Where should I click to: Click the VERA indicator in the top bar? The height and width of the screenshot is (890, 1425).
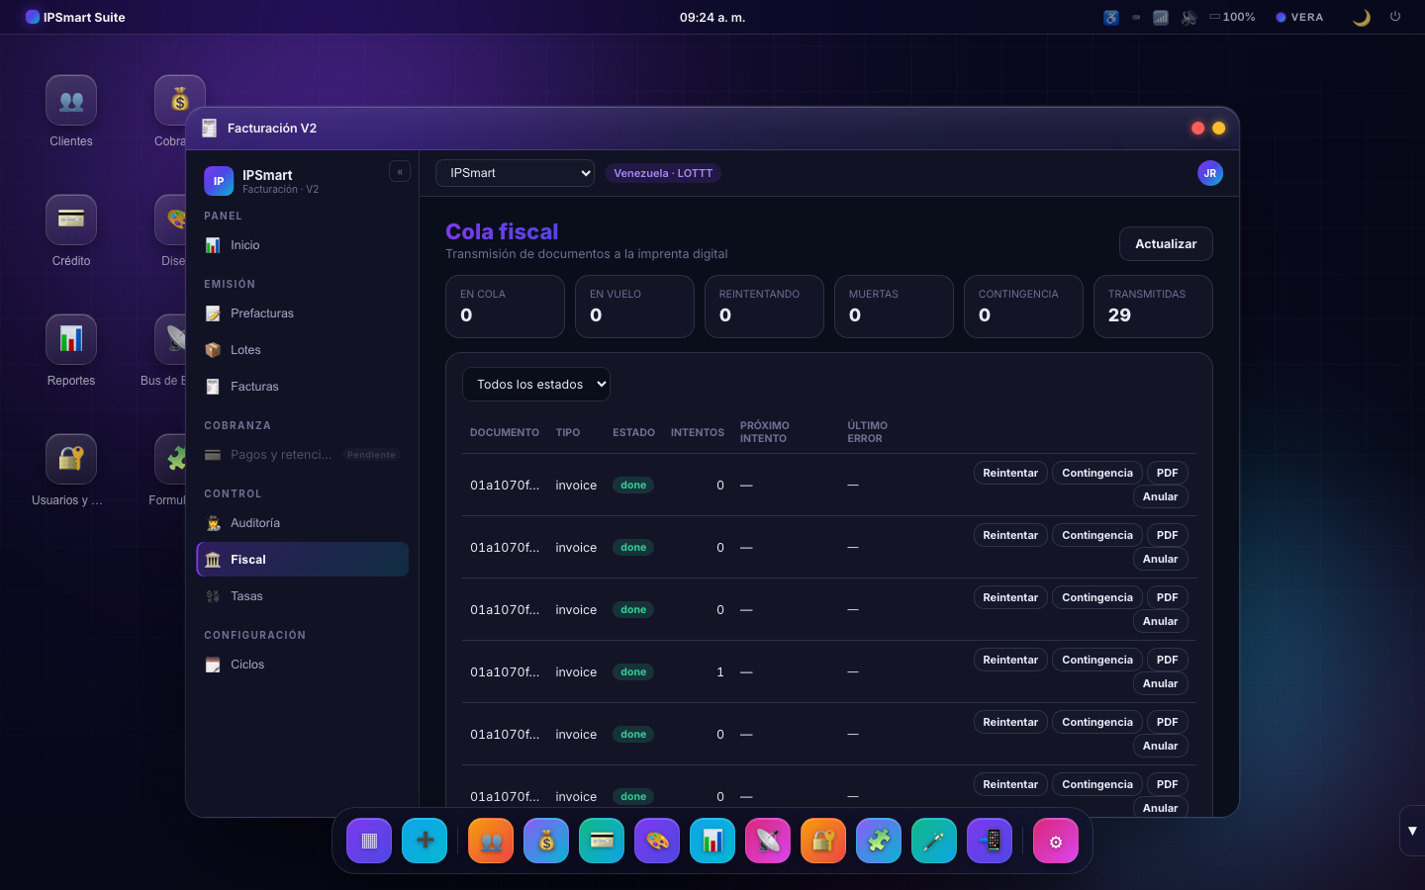(x=1299, y=17)
